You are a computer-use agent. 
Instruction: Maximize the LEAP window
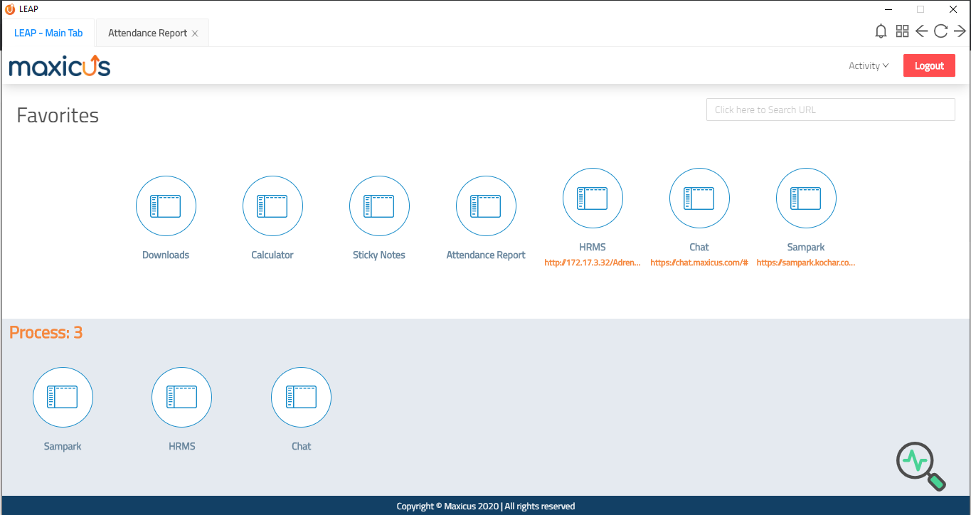point(920,9)
